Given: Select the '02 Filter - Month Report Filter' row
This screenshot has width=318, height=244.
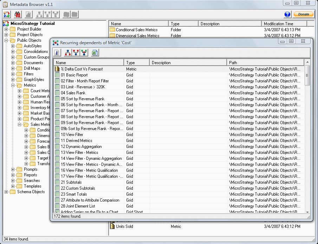Looking at the screenshot, I should point(179,81).
